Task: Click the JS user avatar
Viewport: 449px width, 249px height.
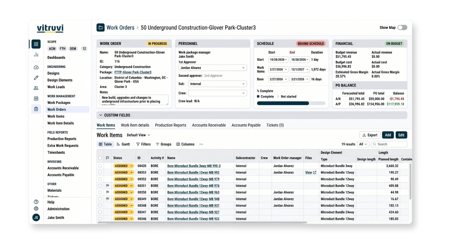Action: coord(36,217)
